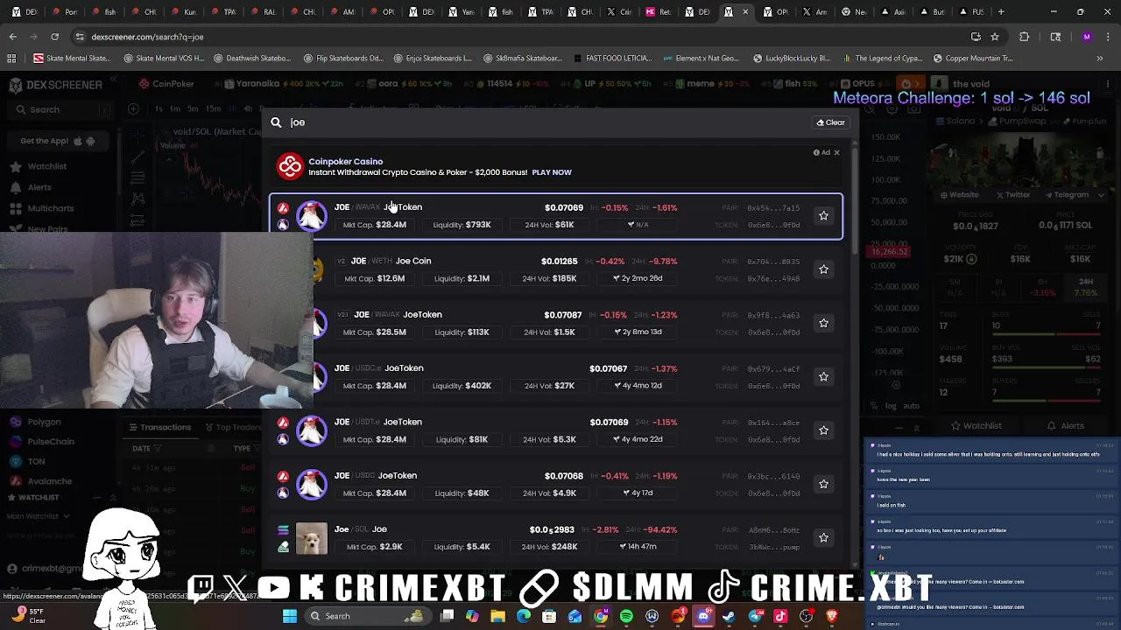
Task: Select the trend line drawing tool
Action: (137, 157)
